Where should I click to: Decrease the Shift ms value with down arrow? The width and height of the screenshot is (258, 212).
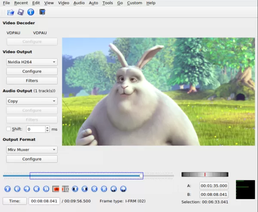pyautogui.click(x=47, y=131)
